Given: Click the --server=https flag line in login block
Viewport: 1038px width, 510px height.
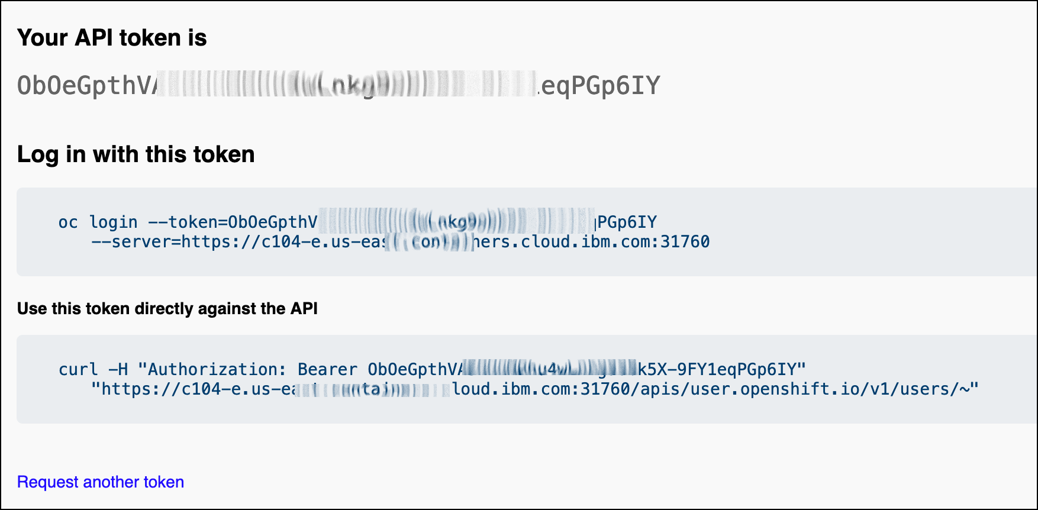Looking at the screenshot, I should coord(400,242).
